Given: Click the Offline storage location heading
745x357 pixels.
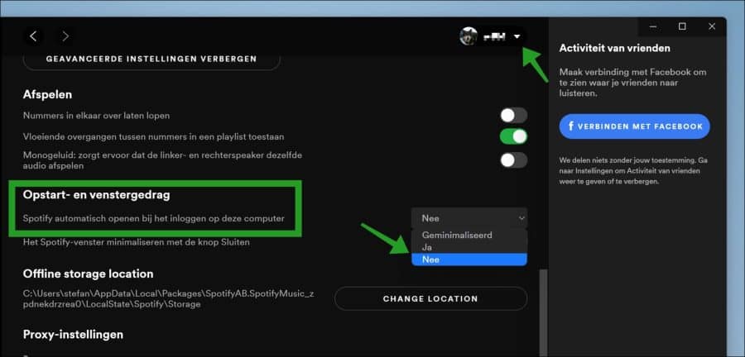Looking at the screenshot, I should 88,274.
